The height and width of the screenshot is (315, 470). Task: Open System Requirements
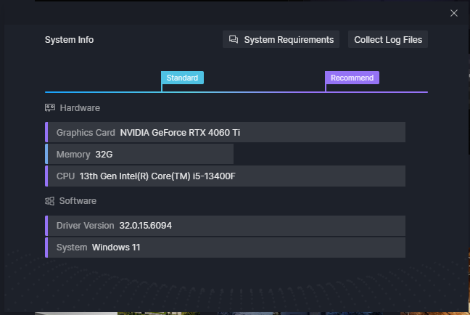click(x=281, y=39)
